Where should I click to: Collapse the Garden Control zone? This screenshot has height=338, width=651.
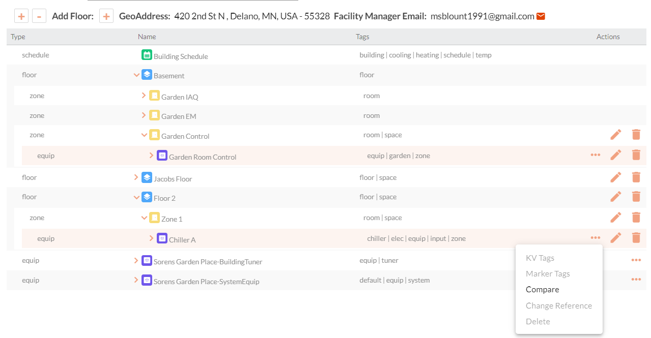[144, 135]
